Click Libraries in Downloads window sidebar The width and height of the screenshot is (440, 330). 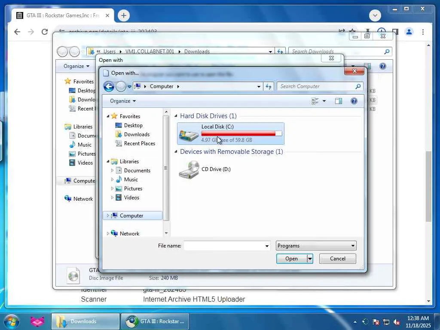82,127
